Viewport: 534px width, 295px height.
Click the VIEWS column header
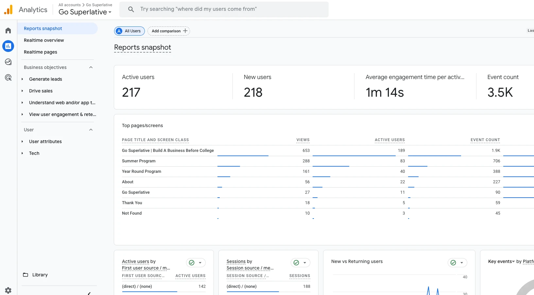303,140
